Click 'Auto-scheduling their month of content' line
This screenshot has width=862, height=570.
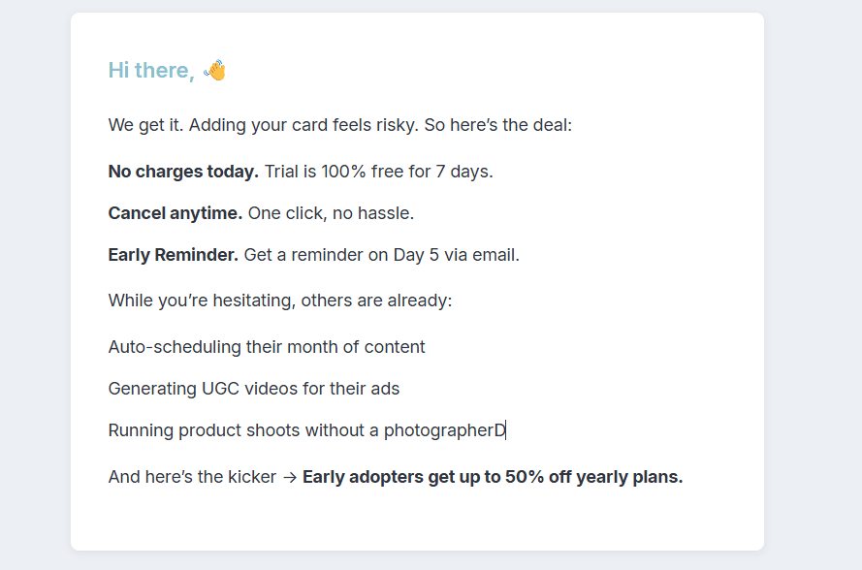click(x=267, y=347)
